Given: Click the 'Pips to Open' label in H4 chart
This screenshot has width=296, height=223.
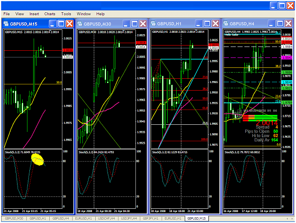Looking at the screenshot, I should pos(257,131).
